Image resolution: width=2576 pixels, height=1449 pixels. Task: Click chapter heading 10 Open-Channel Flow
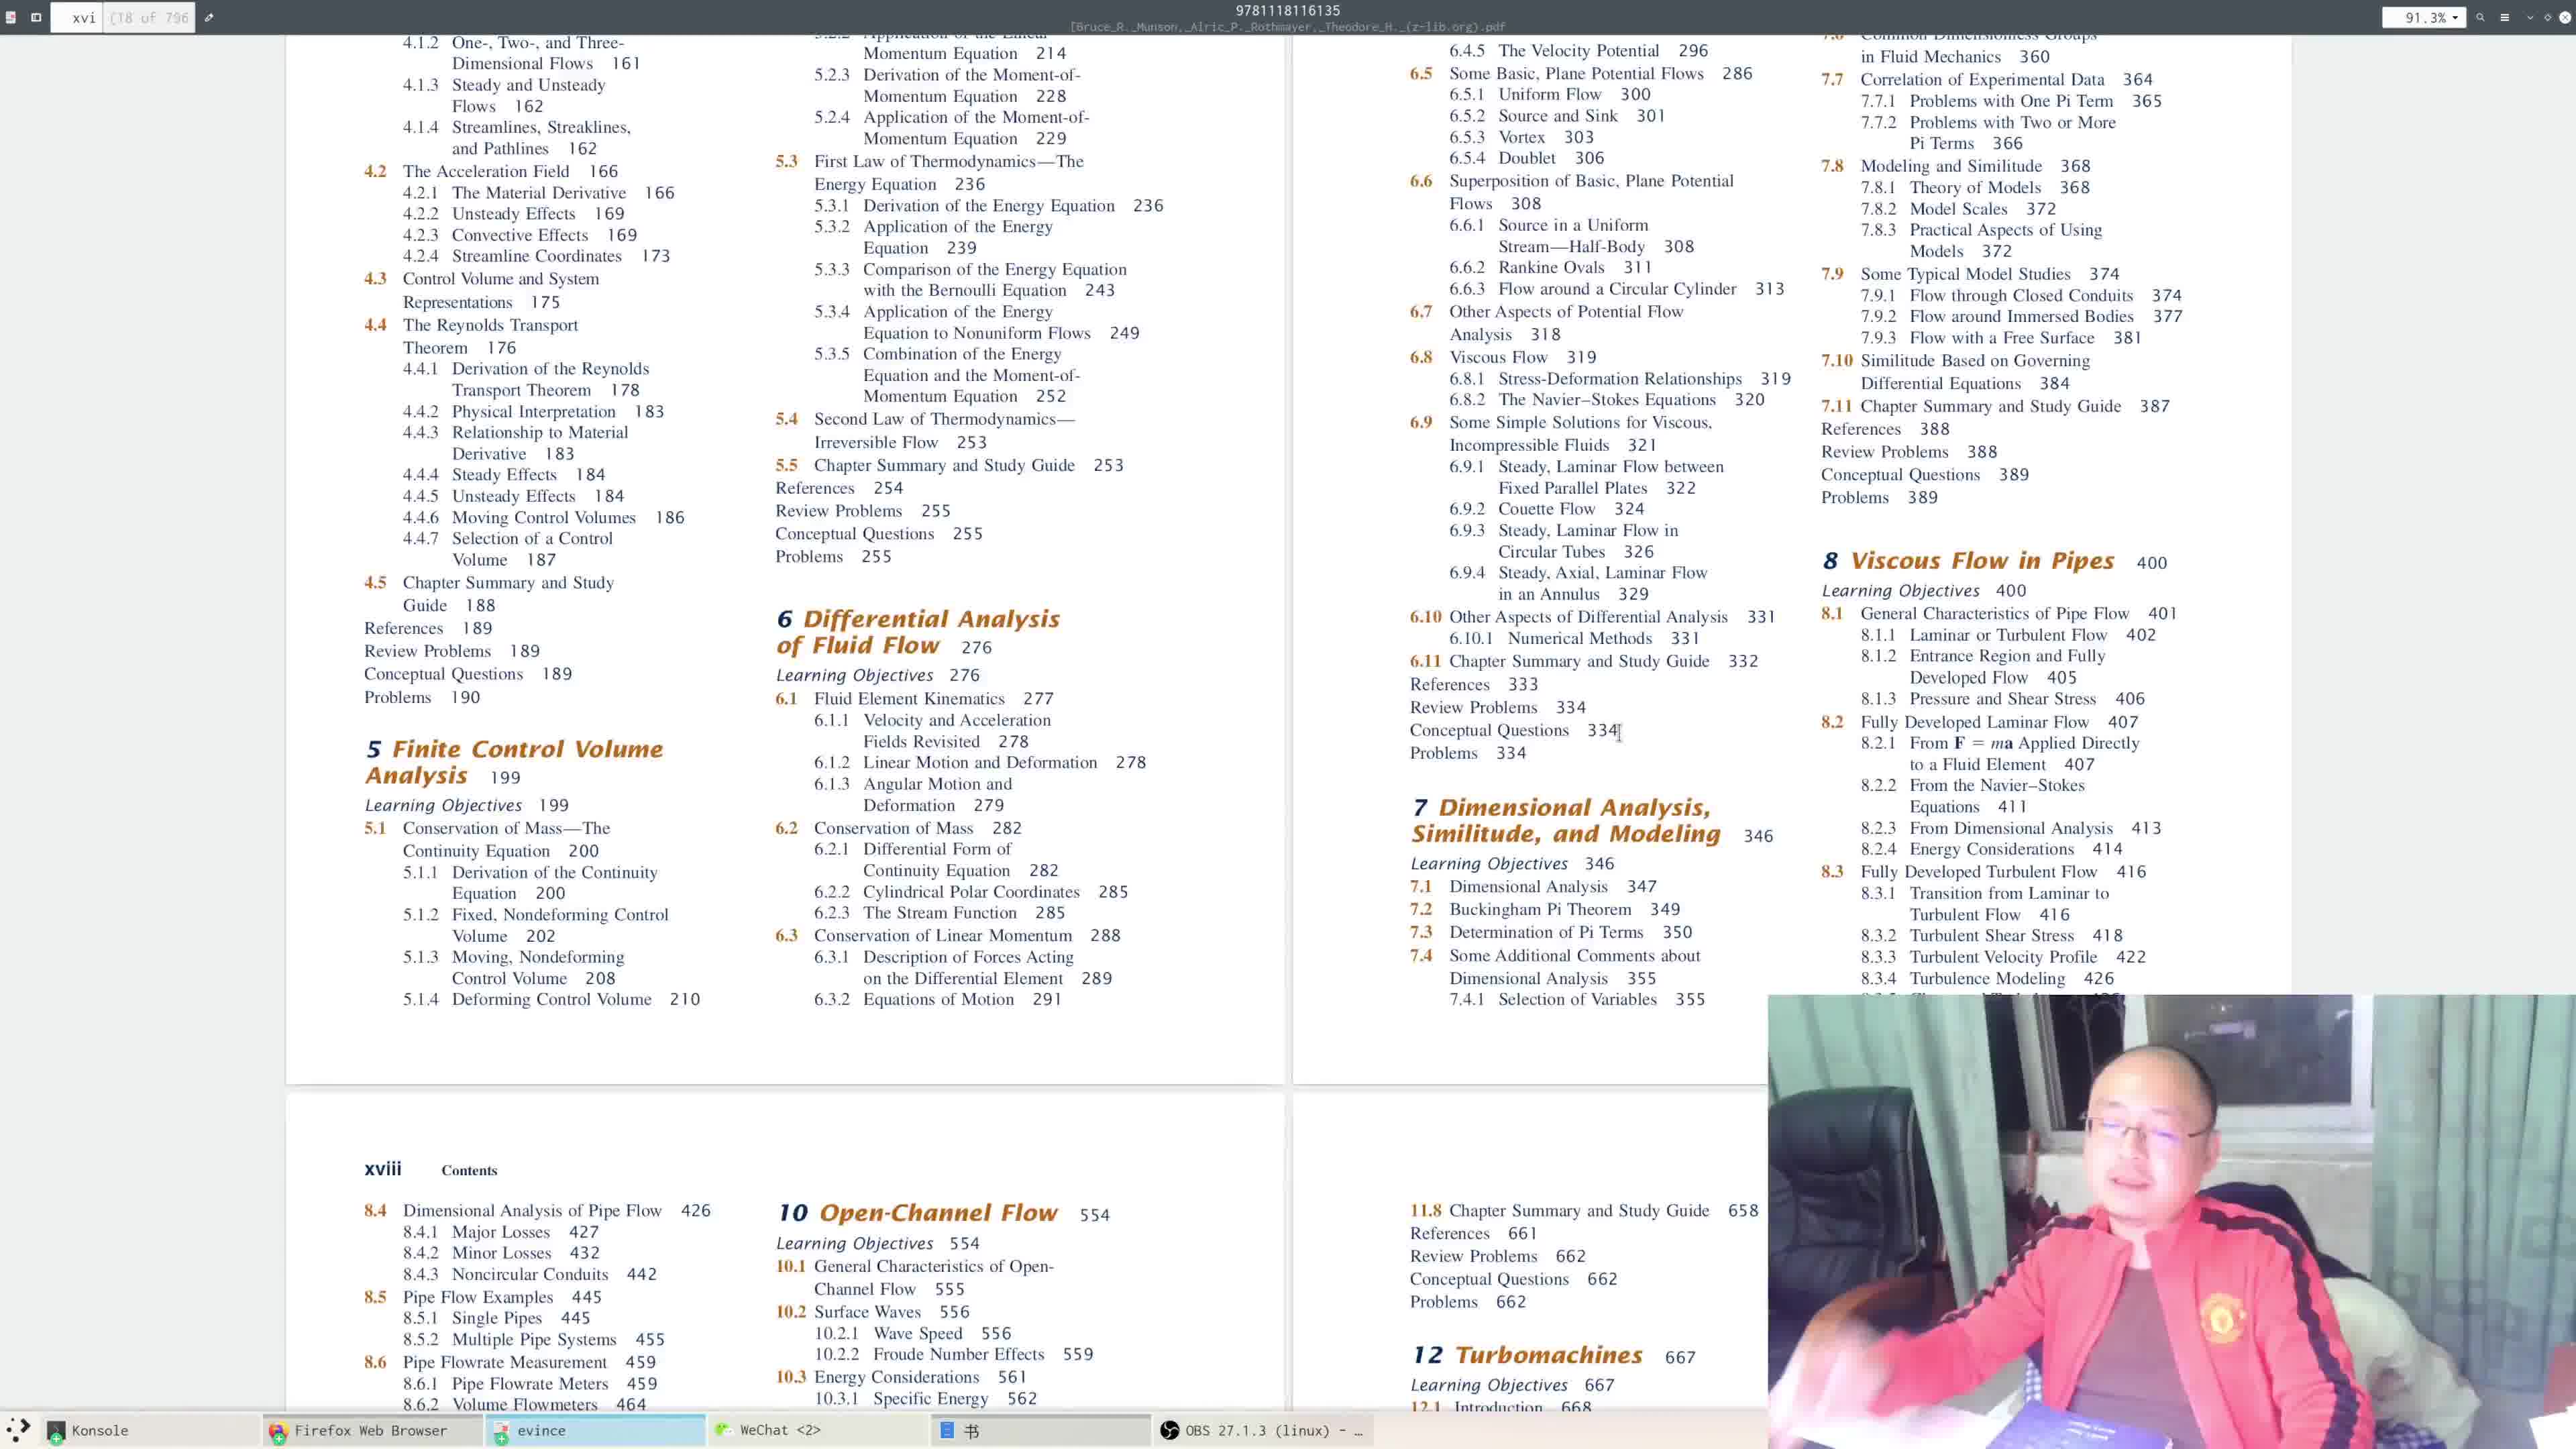click(917, 1212)
